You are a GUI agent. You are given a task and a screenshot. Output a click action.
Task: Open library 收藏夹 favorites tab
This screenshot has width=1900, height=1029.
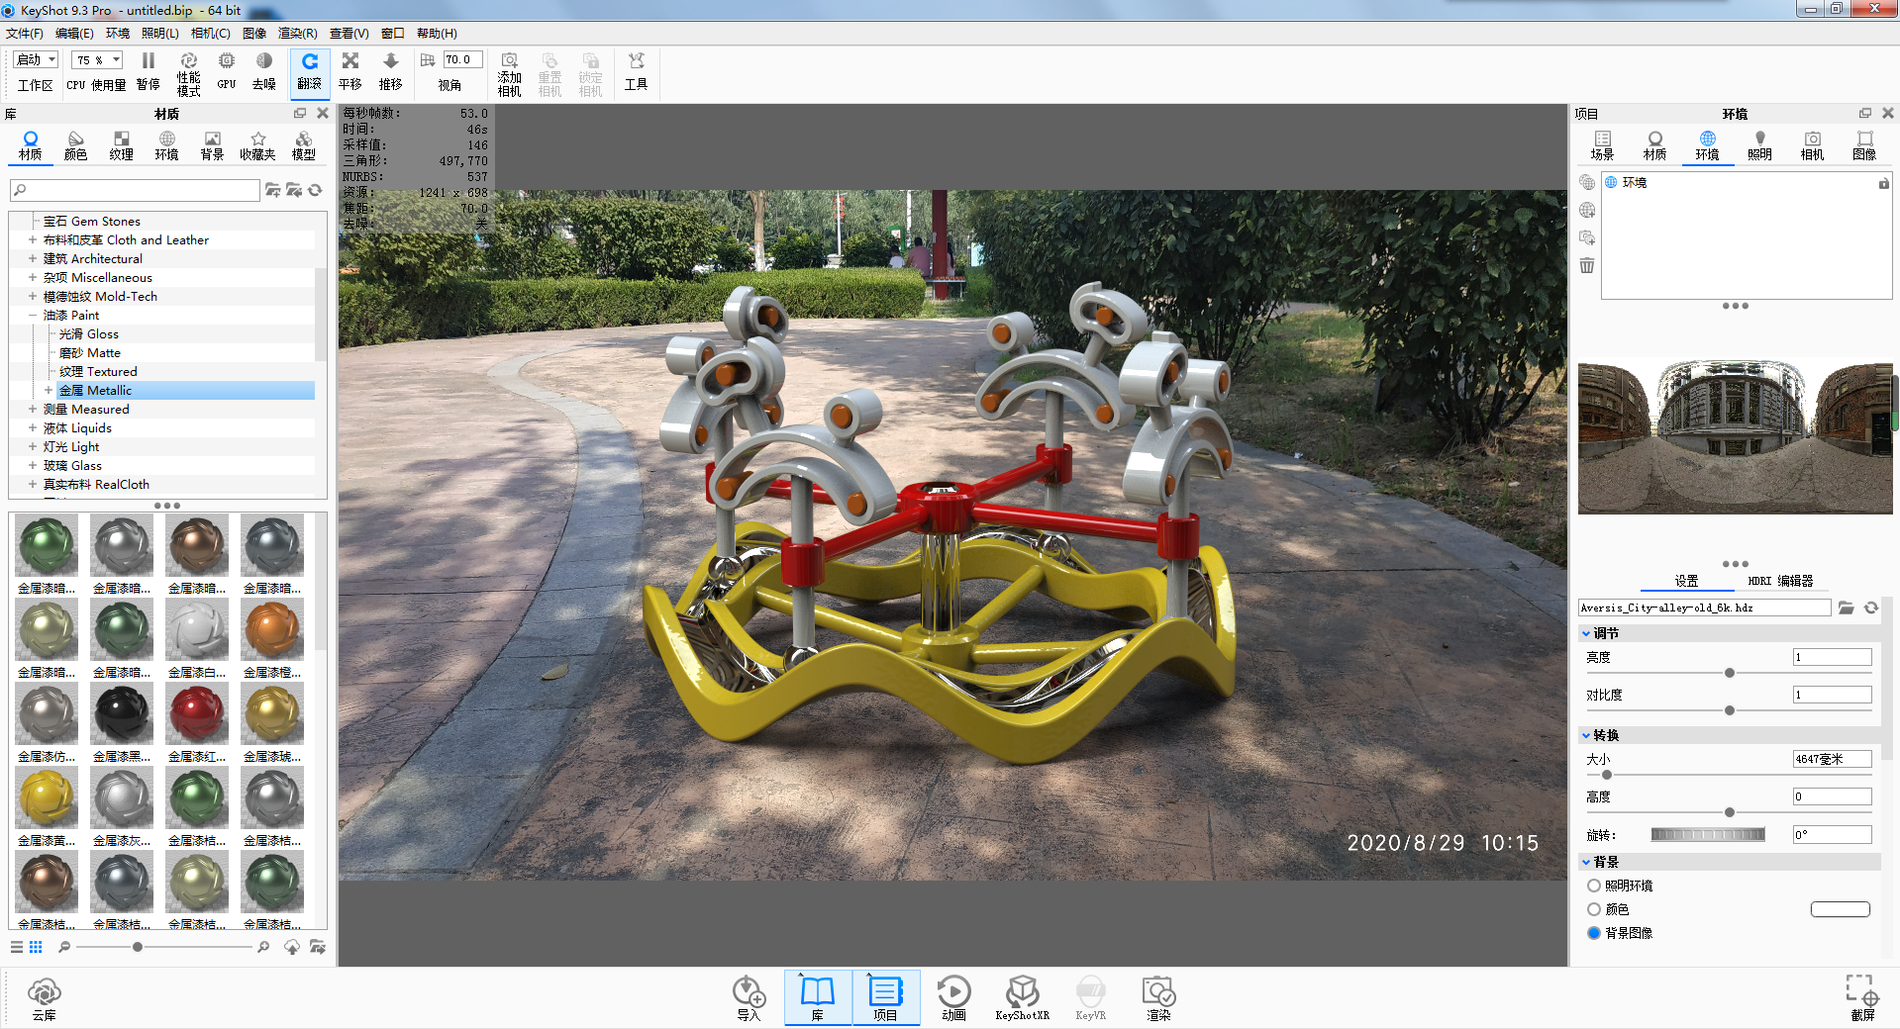tap(257, 145)
